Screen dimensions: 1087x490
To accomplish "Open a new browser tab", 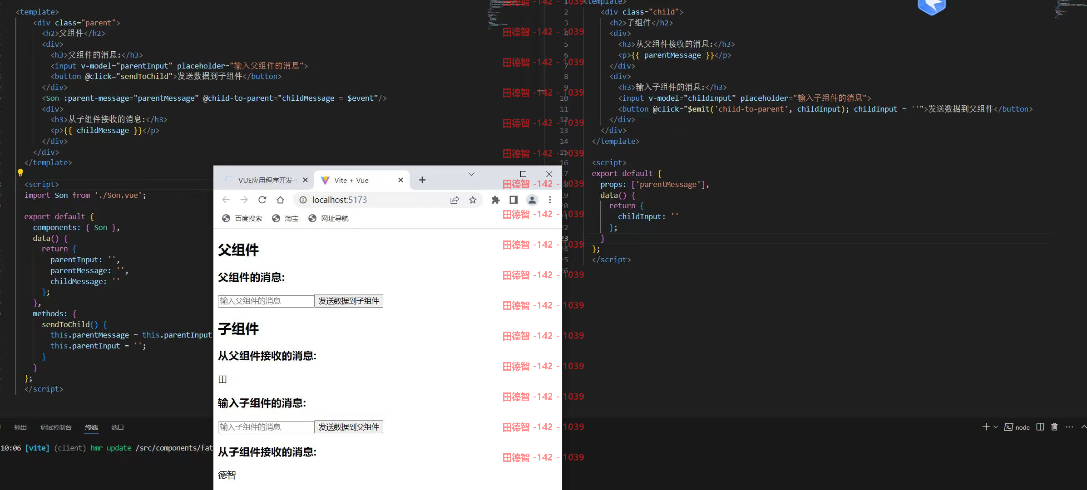I will tap(422, 180).
